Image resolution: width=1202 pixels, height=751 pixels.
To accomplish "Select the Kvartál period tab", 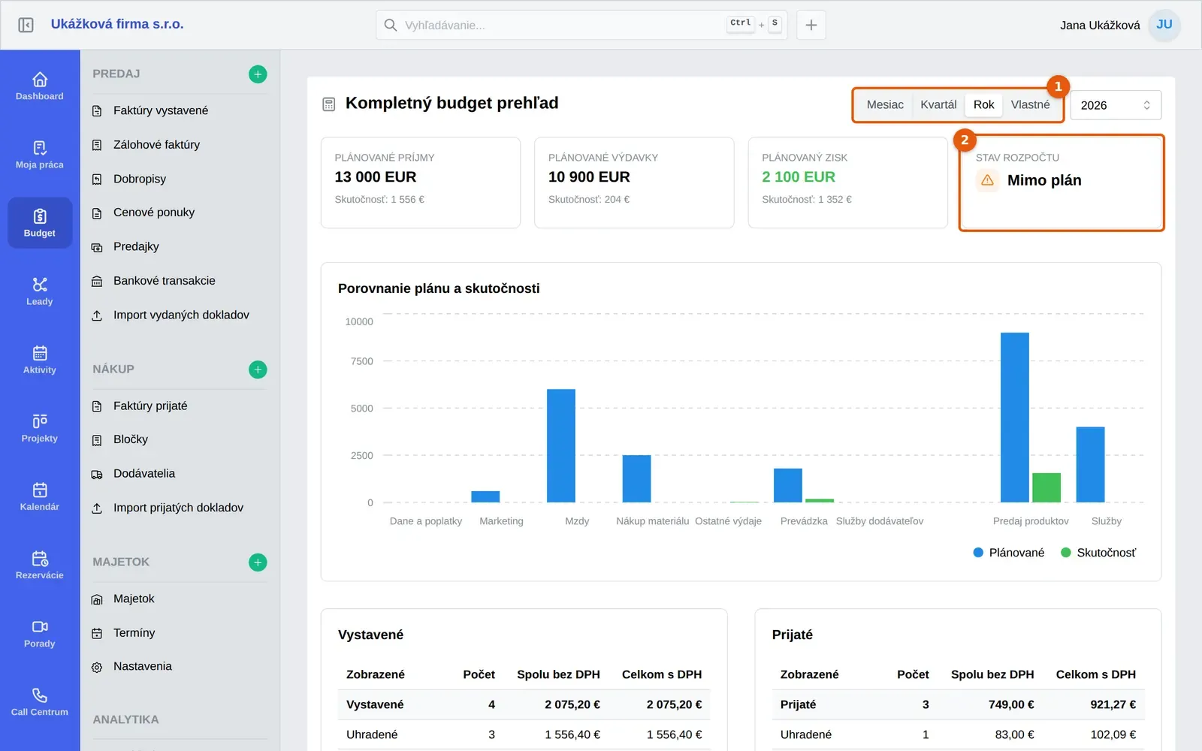I will [x=938, y=105].
